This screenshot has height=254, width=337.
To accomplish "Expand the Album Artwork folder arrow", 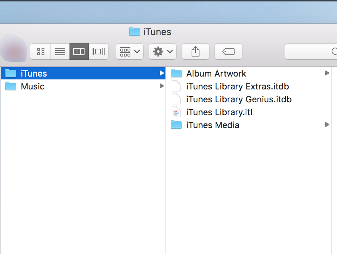I will pos(327,73).
